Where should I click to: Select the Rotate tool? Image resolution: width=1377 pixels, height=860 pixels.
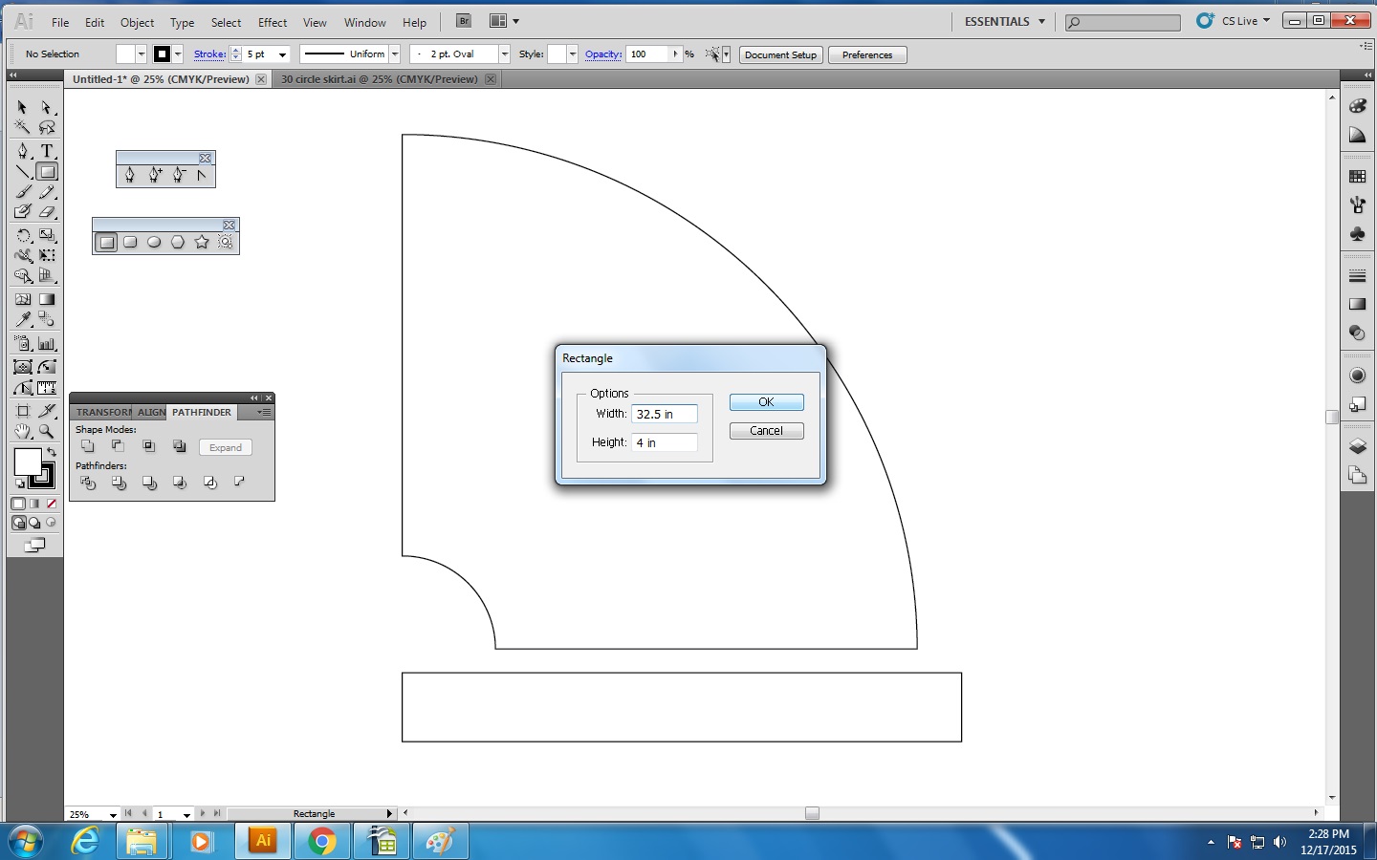tap(22, 235)
